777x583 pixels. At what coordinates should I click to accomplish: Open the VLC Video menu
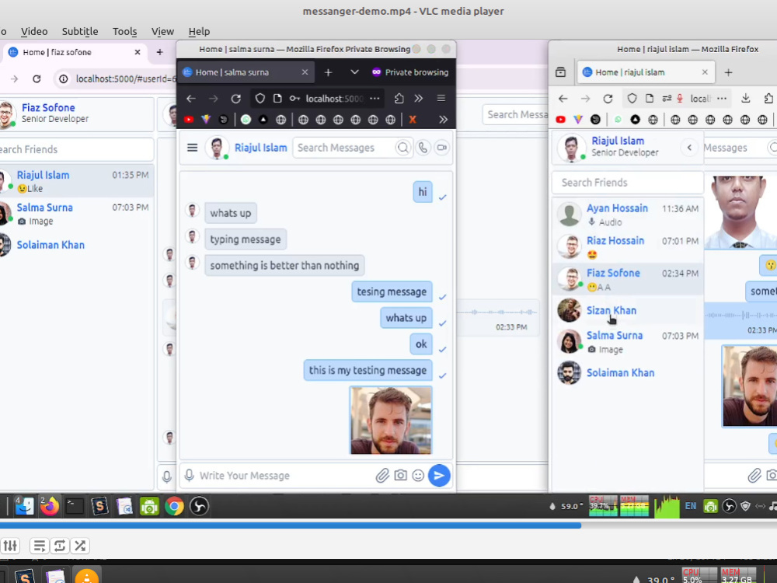click(34, 31)
